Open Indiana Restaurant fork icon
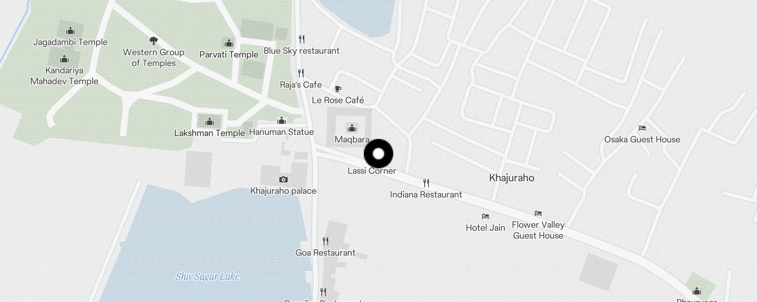757x302 pixels. [426, 183]
